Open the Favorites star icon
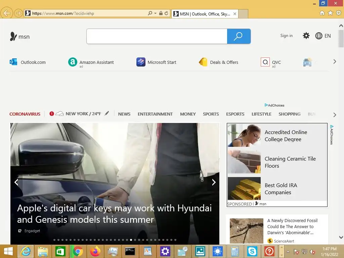The width and height of the screenshot is (344, 258). click(330, 13)
